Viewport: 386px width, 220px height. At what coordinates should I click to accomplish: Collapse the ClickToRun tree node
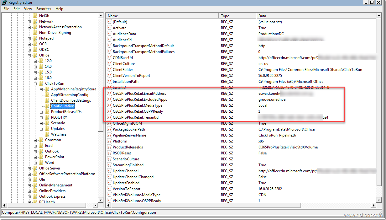point(35,83)
